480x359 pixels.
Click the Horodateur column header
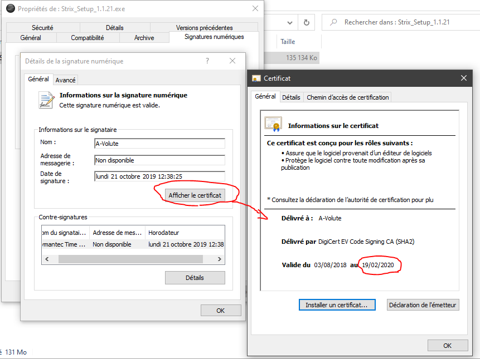185,233
